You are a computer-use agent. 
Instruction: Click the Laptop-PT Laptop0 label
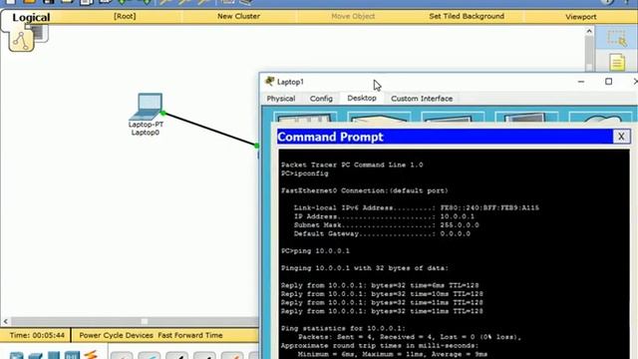146,129
